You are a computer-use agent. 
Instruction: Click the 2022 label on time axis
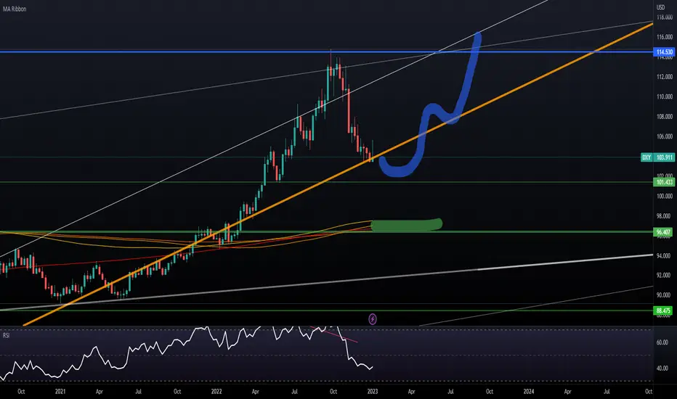216,392
